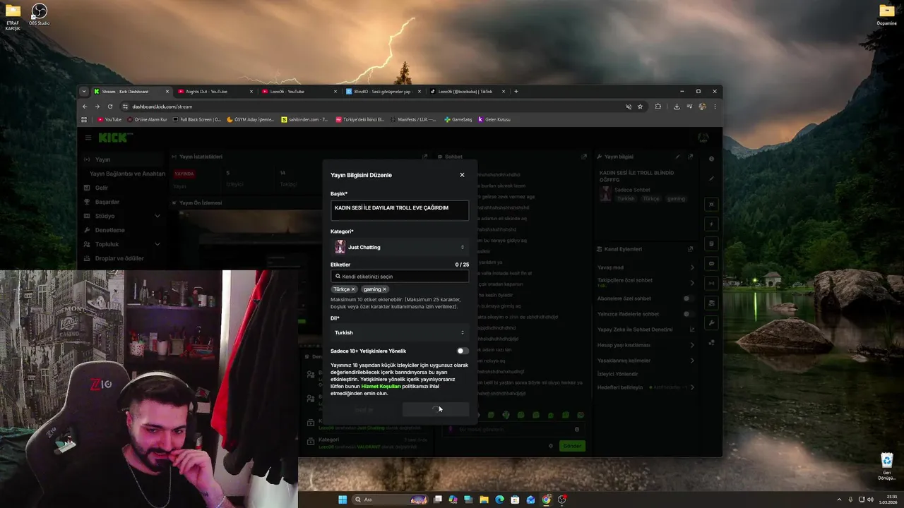The height and width of the screenshot is (508, 904).
Task: Select Denetleme in Kick sidebar
Action: point(109,230)
